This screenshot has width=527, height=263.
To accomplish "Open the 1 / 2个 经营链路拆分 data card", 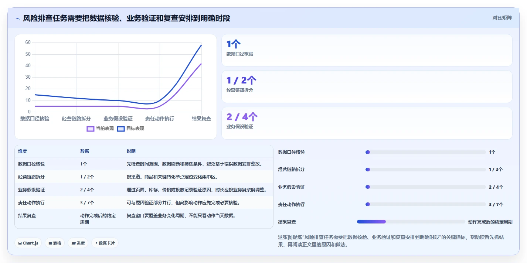I will pyautogui.click(x=367, y=86).
